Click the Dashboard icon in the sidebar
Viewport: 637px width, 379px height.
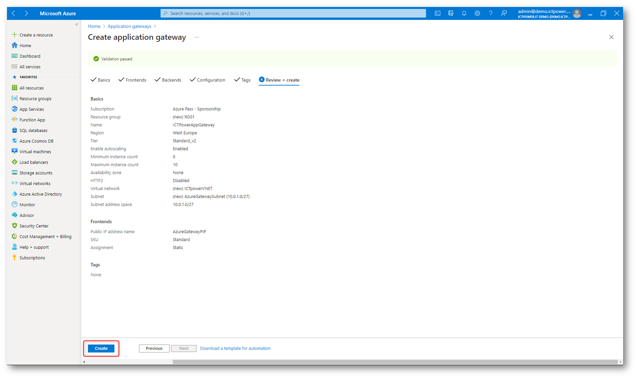[x=14, y=56]
